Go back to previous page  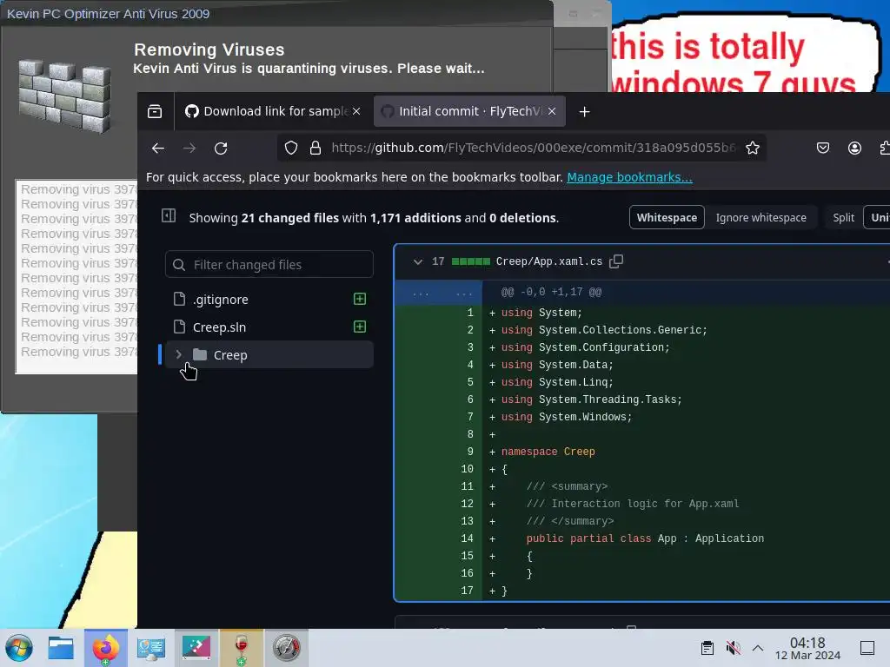158,148
